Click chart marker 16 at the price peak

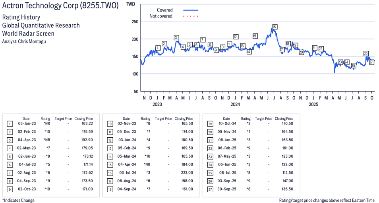[275, 27]
